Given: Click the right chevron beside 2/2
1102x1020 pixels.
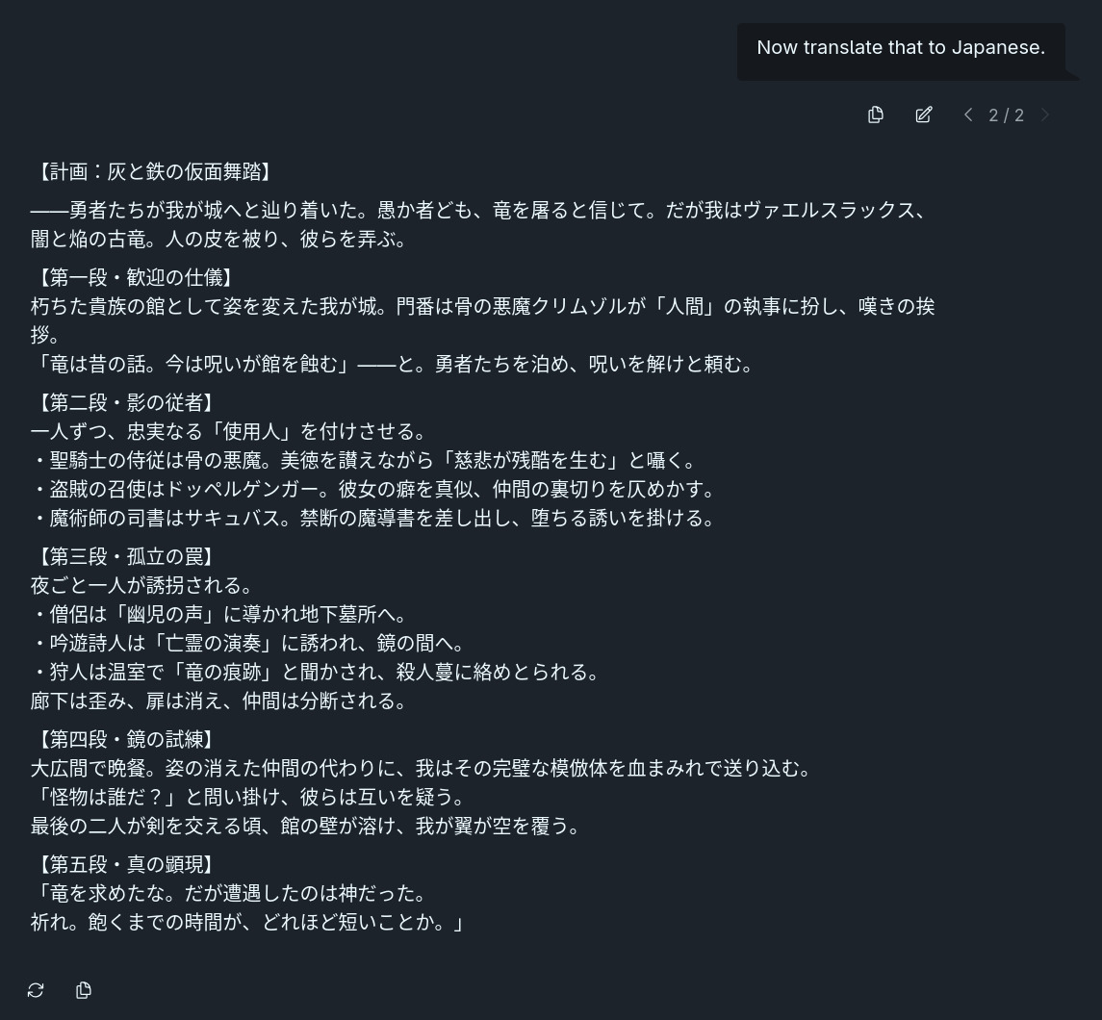Looking at the screenshot, I should (1045, 115).
